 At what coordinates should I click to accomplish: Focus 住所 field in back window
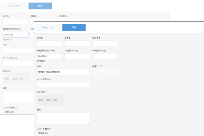pos(18,51)
